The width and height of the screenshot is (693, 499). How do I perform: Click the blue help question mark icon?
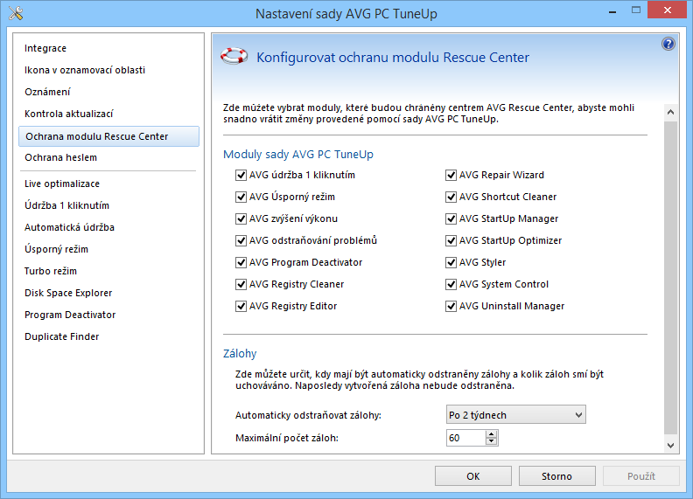pyautogui.click(x=668, y=44)
